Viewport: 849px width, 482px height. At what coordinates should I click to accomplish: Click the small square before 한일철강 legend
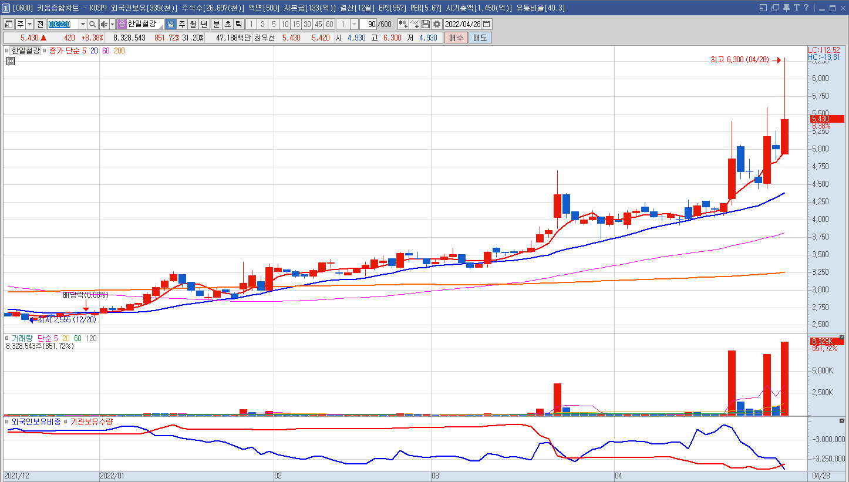(8, 51)
